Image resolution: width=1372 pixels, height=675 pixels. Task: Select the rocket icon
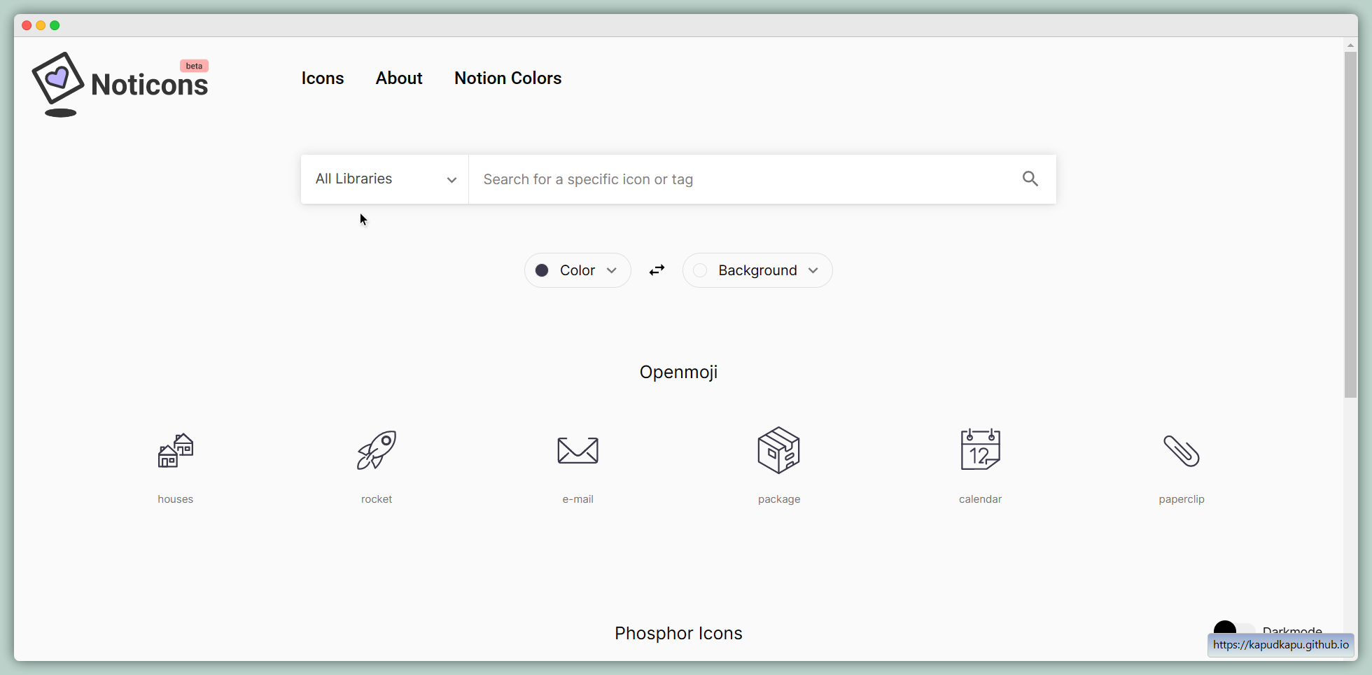click(x=377, y=450)
